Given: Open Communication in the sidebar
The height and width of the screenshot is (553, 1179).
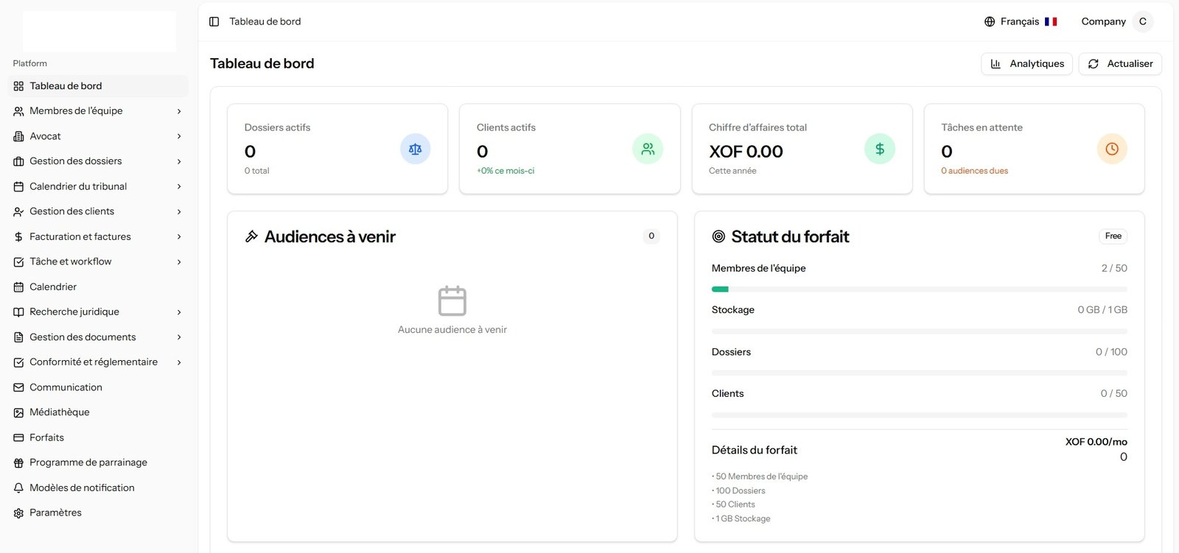Looking at the screenshot, I should point(66,387).
